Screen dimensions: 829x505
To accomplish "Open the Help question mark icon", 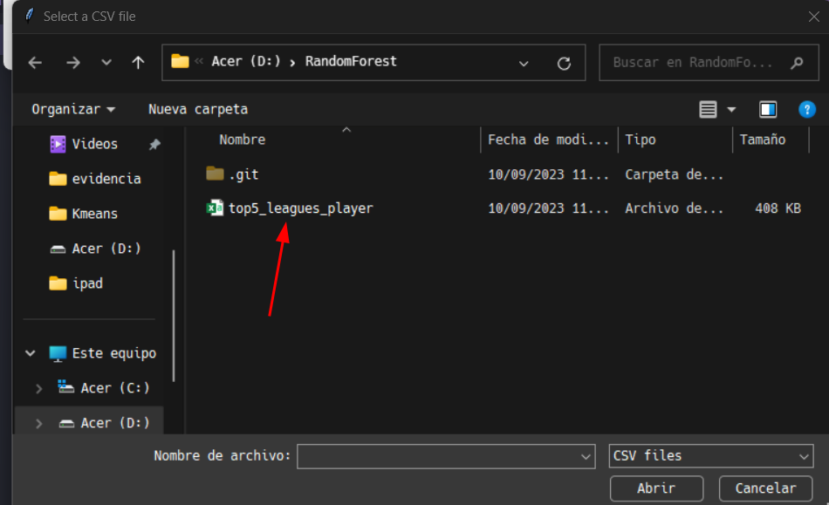I will pos(806,109).
